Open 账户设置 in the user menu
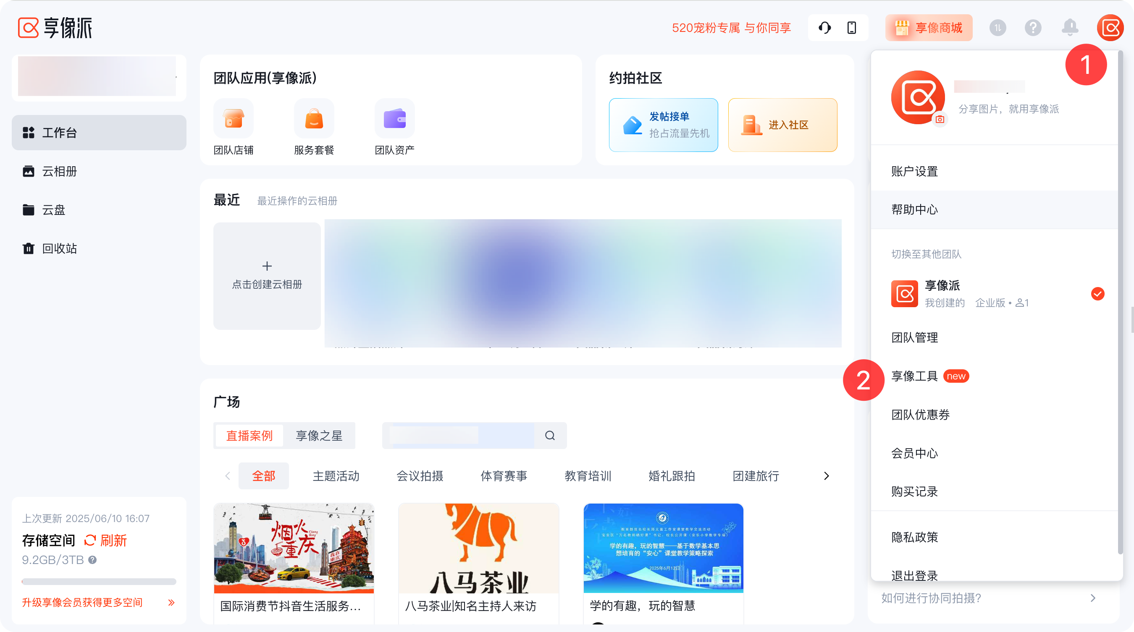1134x632 pixels. click(994, 171)
